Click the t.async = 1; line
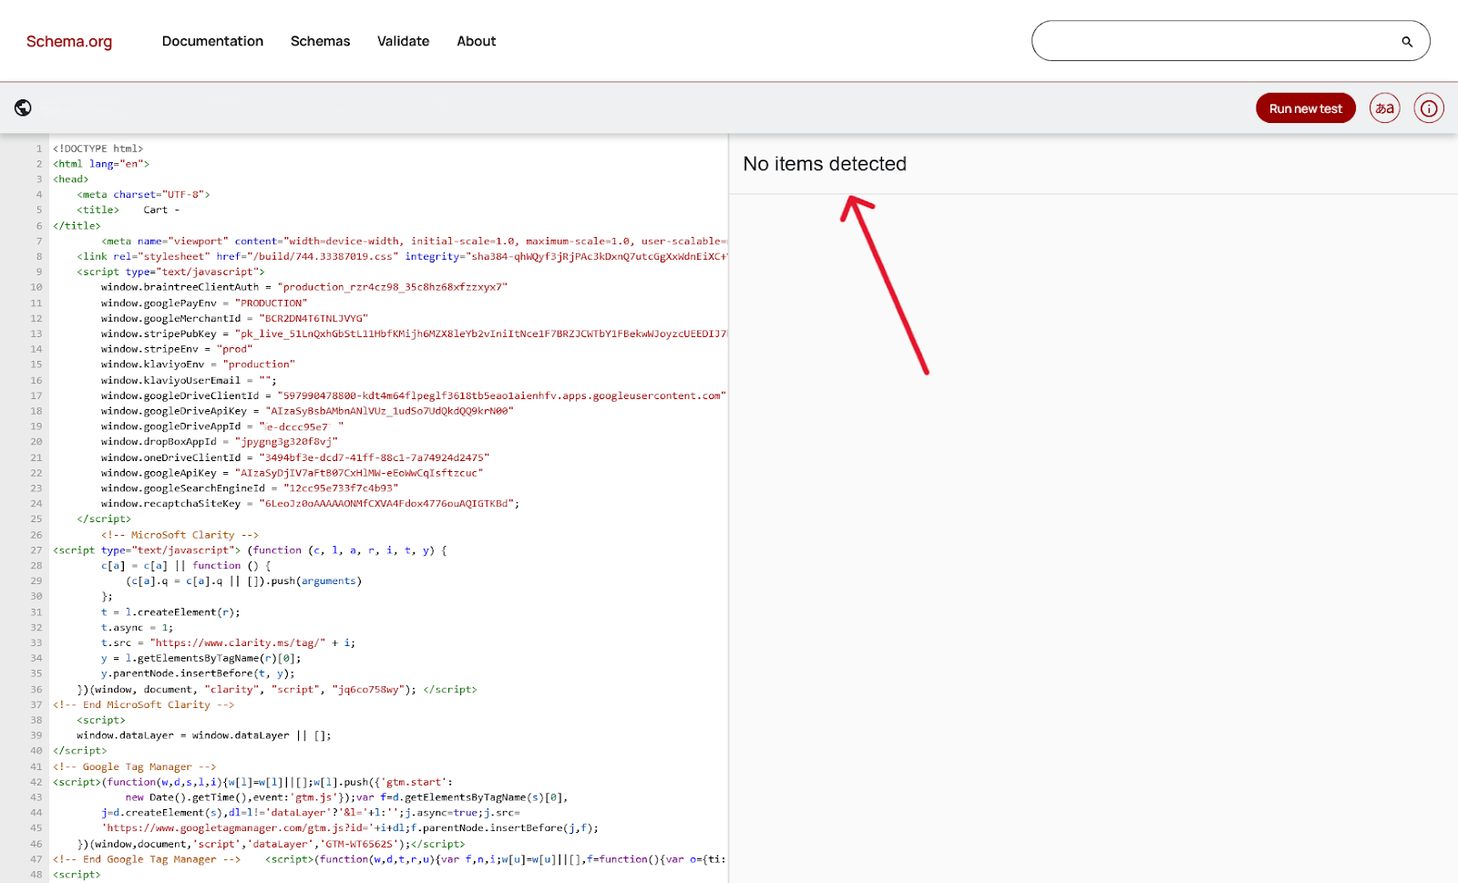1458x883 pixels. (137, 627)
